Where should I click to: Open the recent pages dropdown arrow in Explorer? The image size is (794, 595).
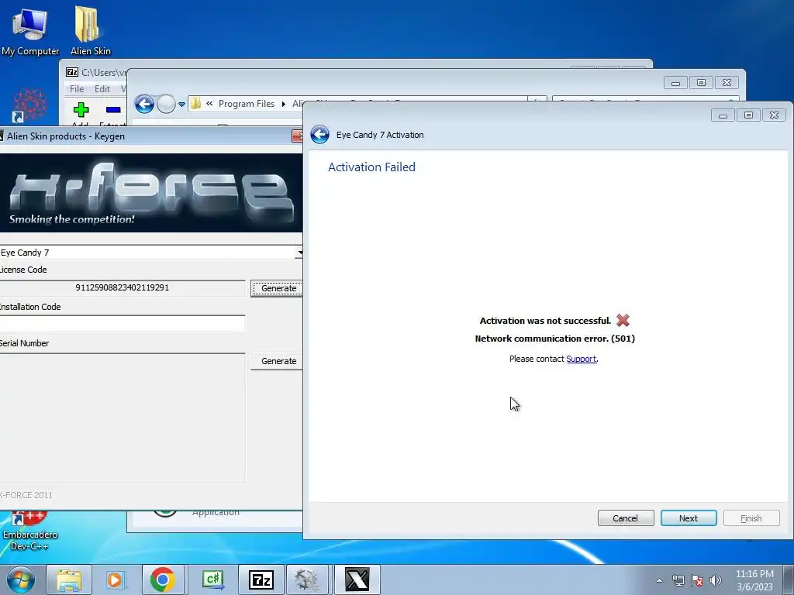[x=181, y=105]
